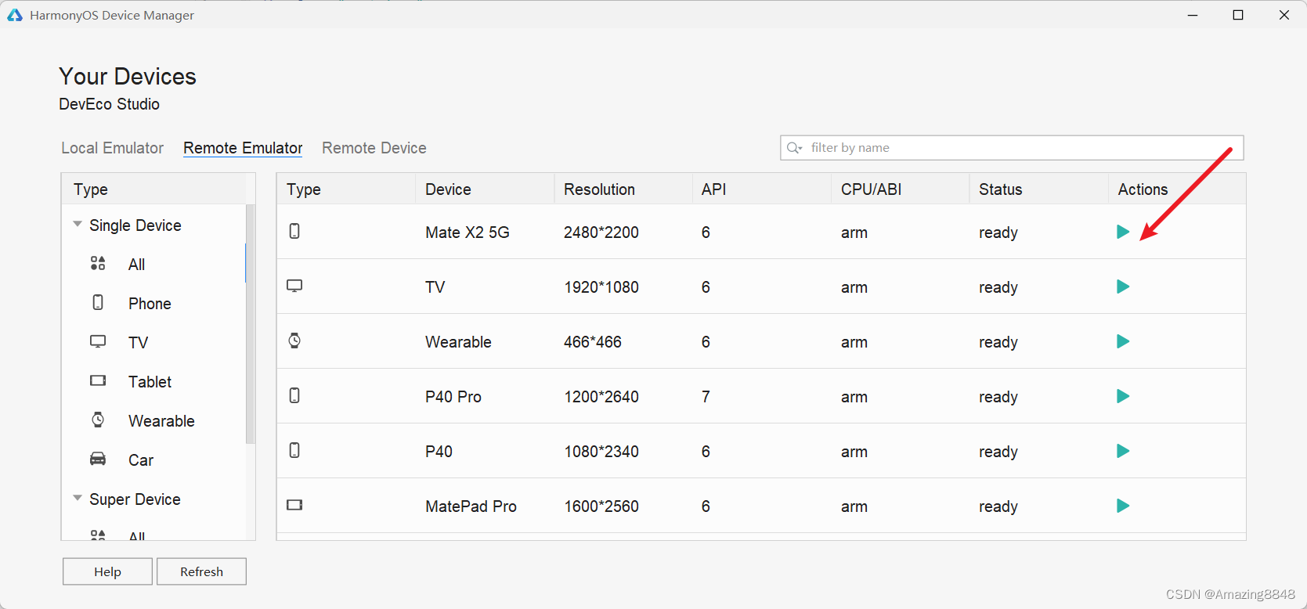Viewport: 1307px width, 609px height.
Task: Click the TV monitor icon in the type sidebar
Action: (98, 341)
